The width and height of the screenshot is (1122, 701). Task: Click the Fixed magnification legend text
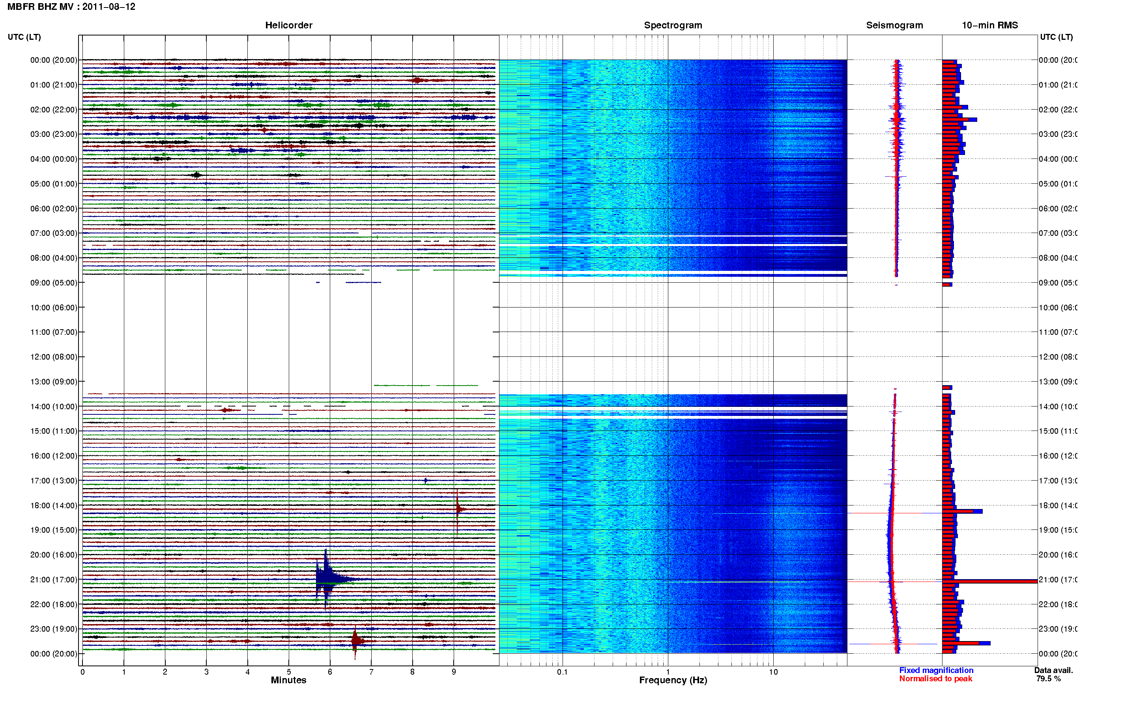[x=936, y=670]
